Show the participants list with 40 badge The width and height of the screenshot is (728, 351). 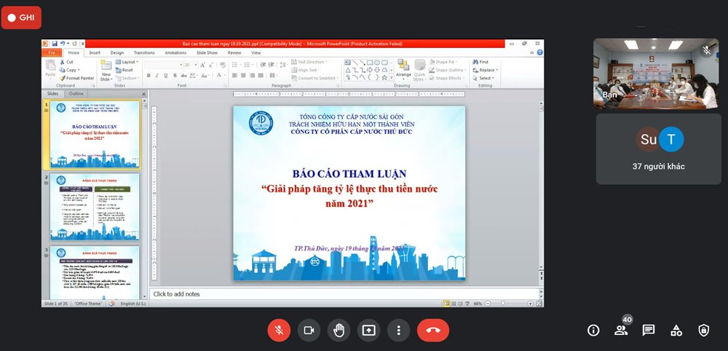click(x=621, y=330)
